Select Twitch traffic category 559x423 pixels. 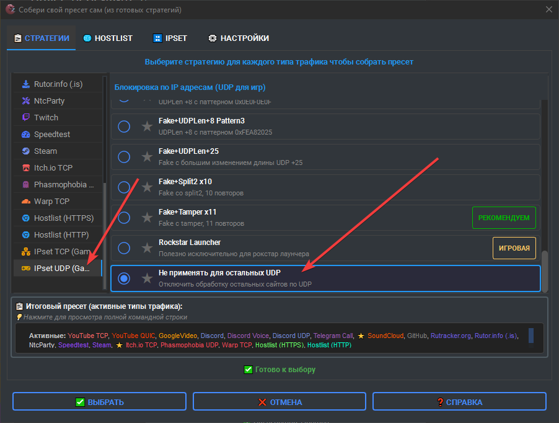tap(58, 117)
